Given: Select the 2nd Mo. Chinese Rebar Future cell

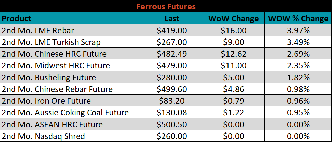Looking at the screenshot, I should tap(71, 89).
